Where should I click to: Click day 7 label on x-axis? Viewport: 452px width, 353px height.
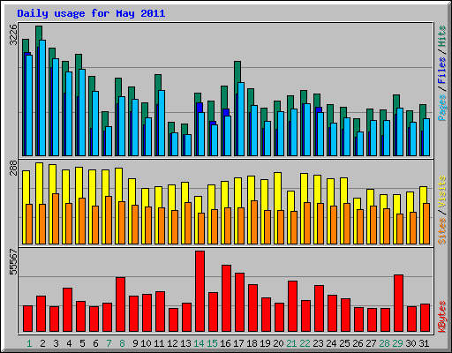coord(109,343)
